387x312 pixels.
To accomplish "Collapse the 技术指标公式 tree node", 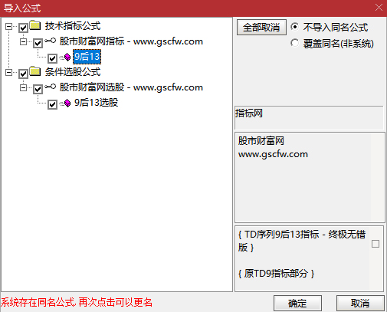I will coord(9,26).
